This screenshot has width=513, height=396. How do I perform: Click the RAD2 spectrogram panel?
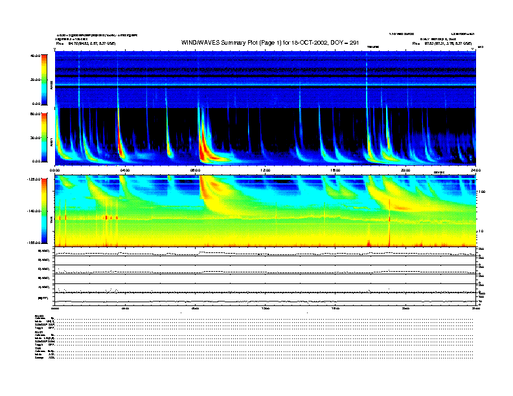[266, 80]
